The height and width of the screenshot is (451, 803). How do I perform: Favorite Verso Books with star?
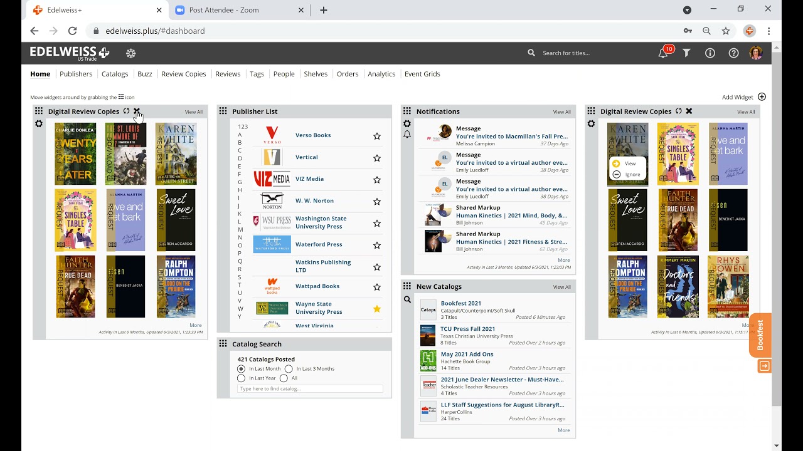click(x=377, y=136)
